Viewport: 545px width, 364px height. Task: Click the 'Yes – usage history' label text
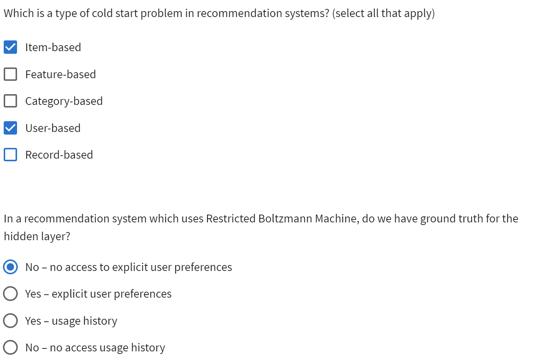71,320
